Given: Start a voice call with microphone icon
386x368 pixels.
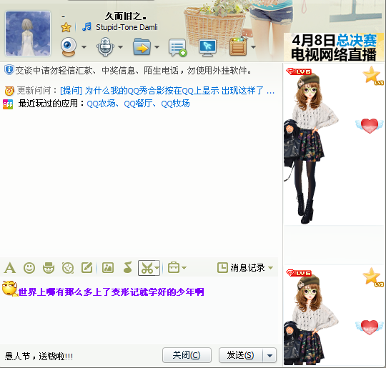Looking at the screenshot, I should click(x=105, y=46).
